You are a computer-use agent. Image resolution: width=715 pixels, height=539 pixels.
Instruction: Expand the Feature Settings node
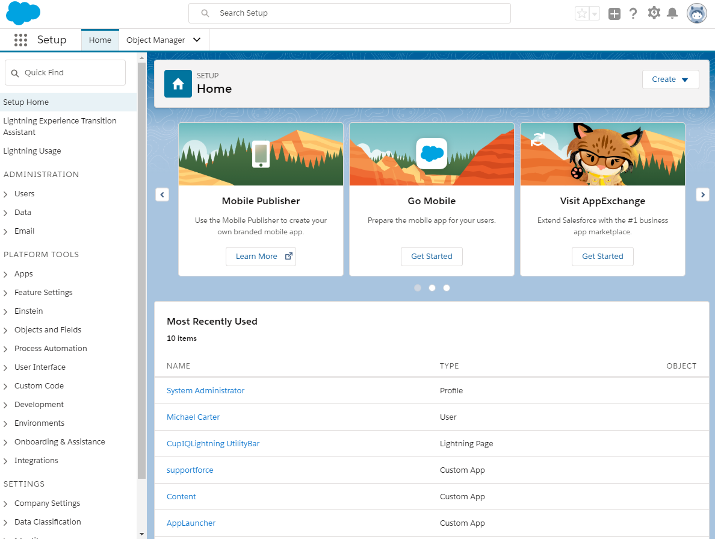[5, 293]
